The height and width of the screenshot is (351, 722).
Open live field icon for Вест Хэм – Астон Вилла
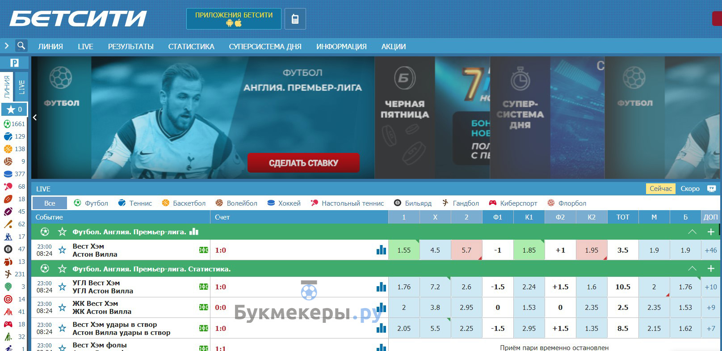pyautogui.click(x=204, y=250)
